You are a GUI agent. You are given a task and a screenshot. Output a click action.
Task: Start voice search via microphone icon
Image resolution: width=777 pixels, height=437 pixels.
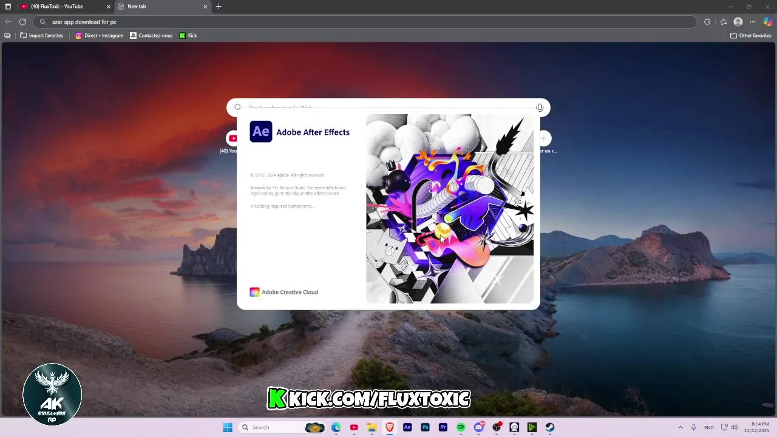pos(540,107)
